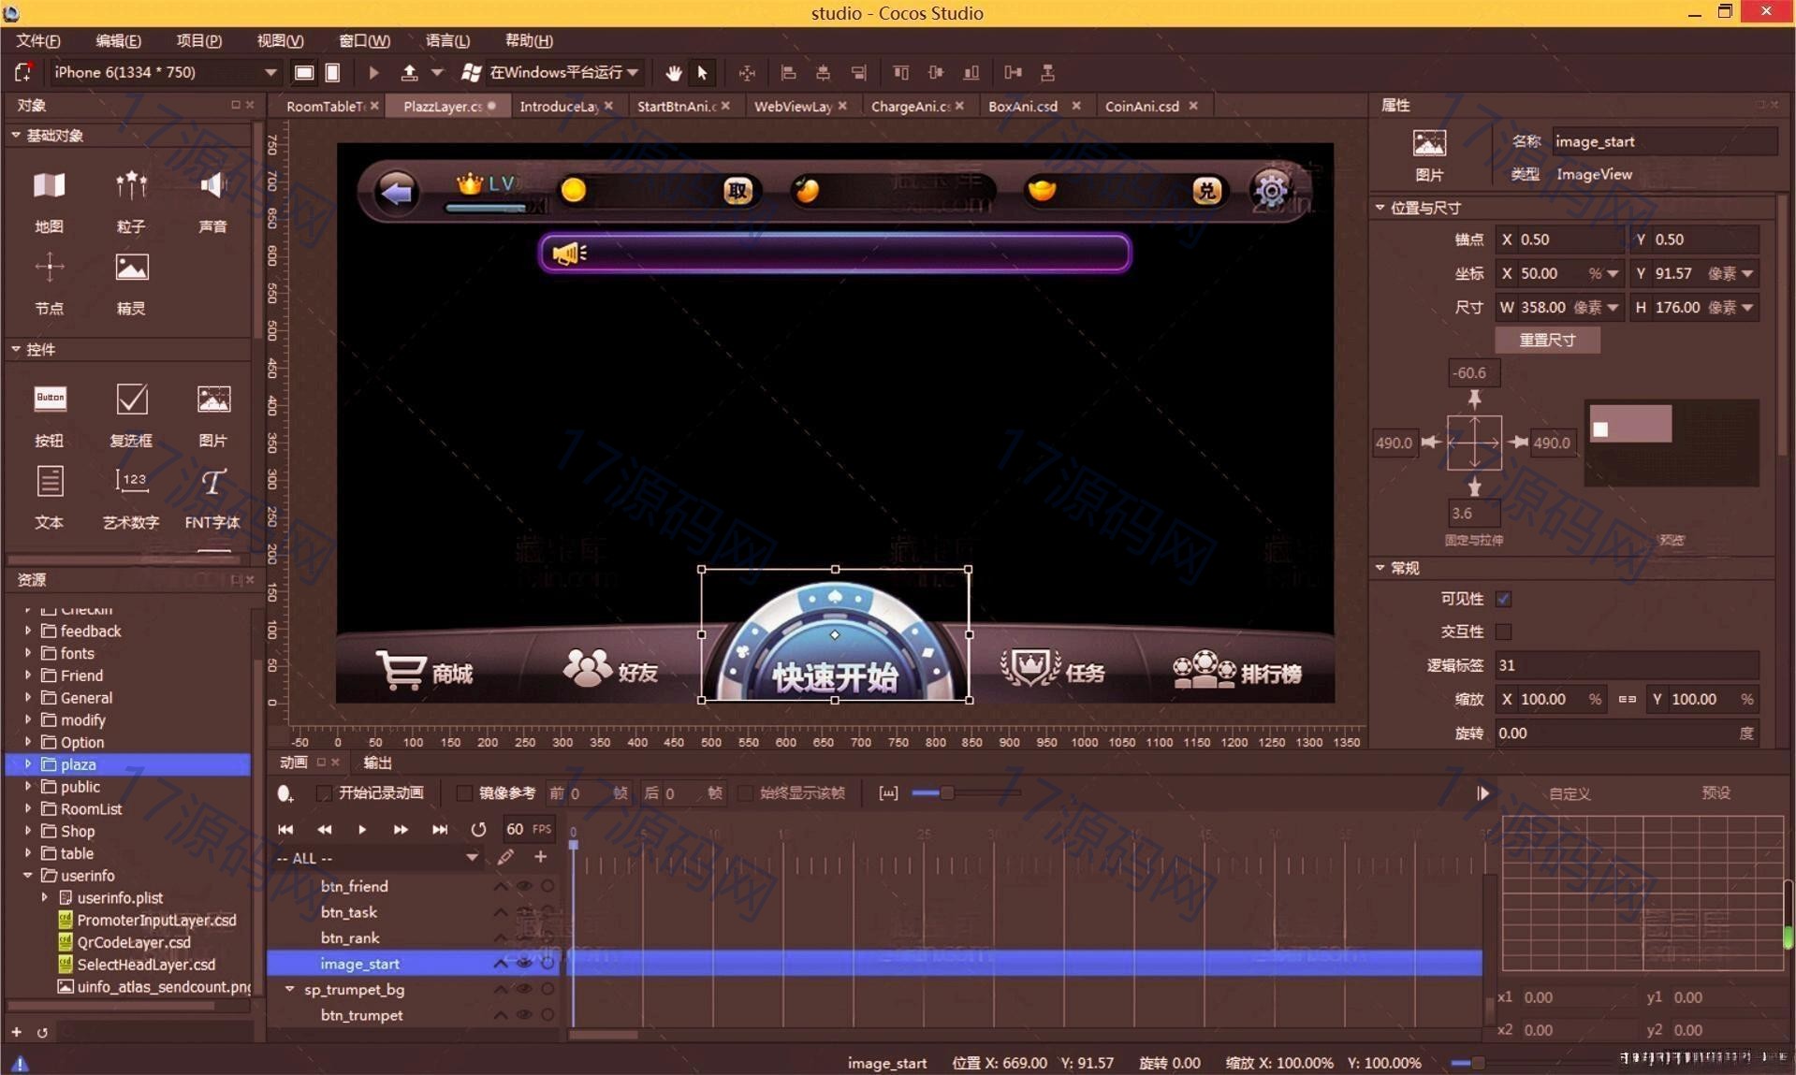Expand the plaza folder in resources

click(x=28, y=764)
